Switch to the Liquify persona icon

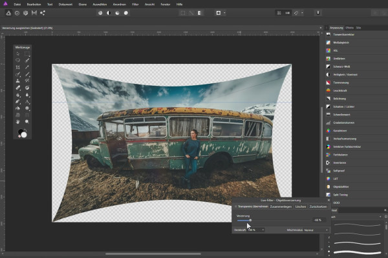click(17, 13)
